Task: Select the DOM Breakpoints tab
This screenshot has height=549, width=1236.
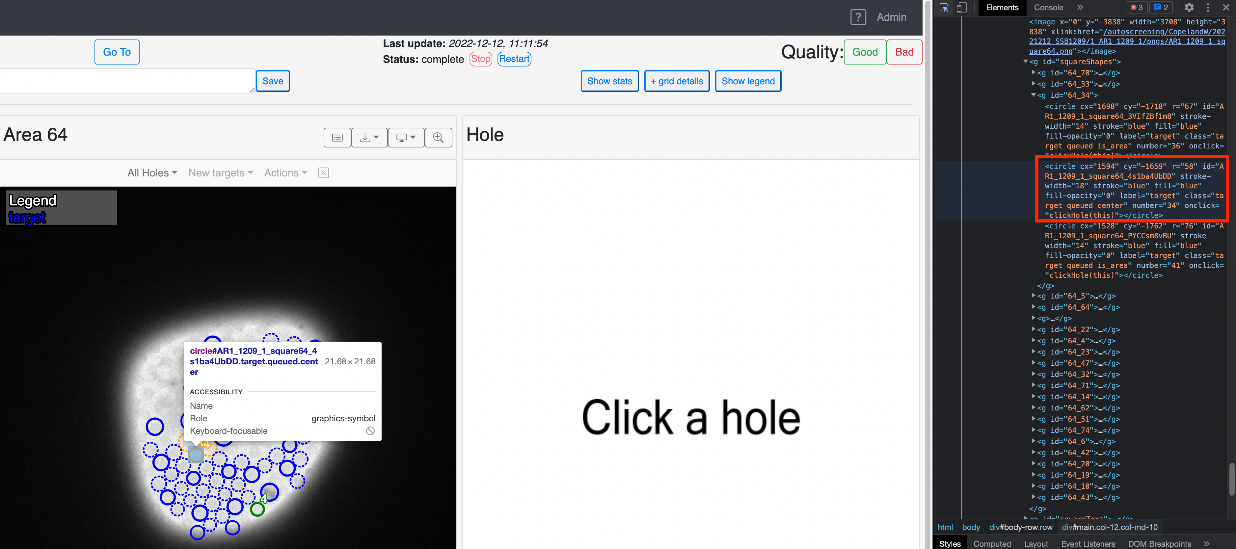Action: click(1159, 543)
